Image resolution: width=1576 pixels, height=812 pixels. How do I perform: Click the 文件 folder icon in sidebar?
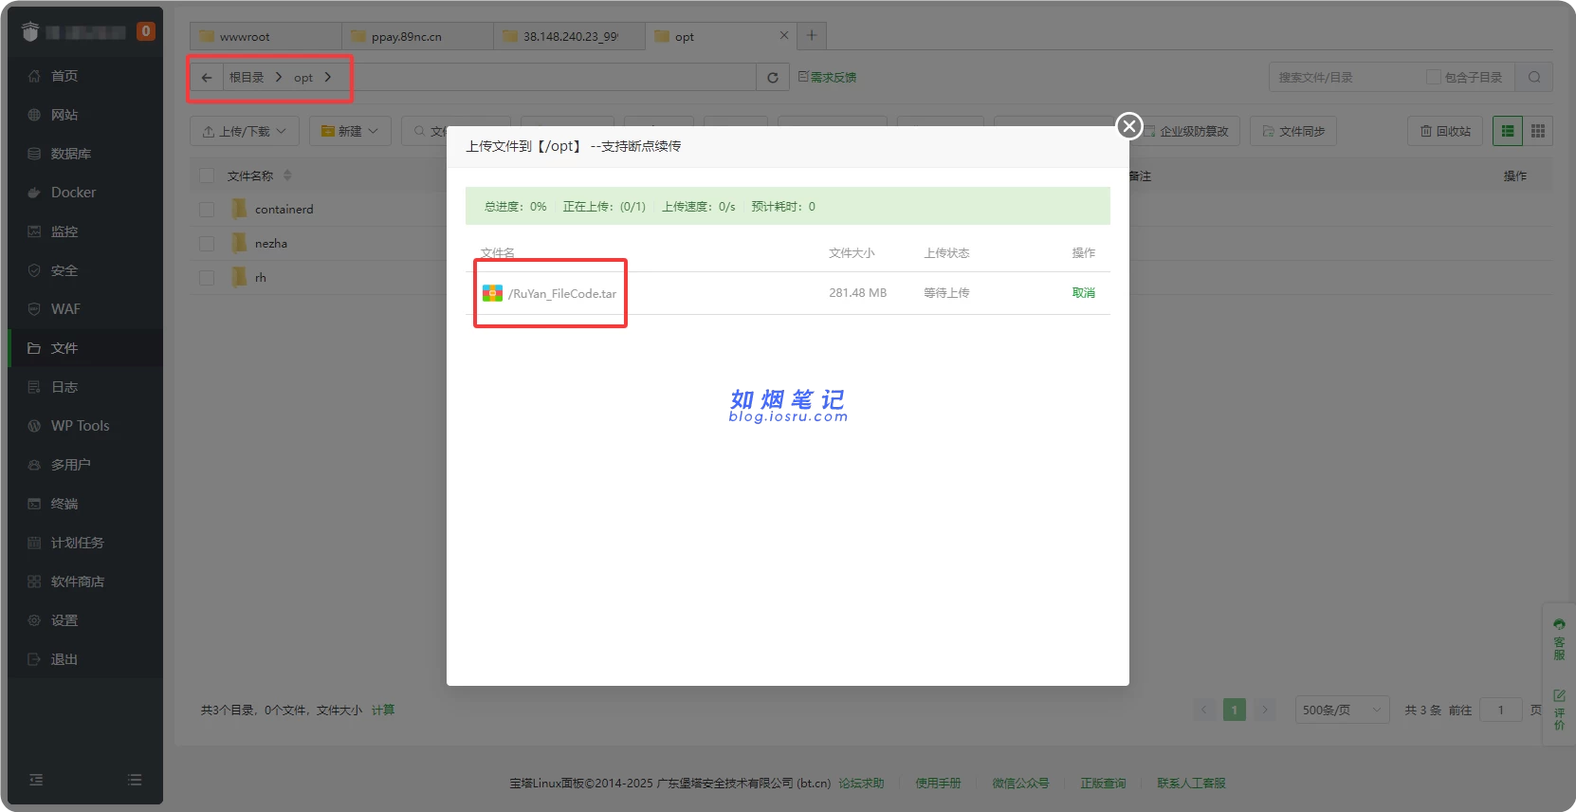click(34, 348)
